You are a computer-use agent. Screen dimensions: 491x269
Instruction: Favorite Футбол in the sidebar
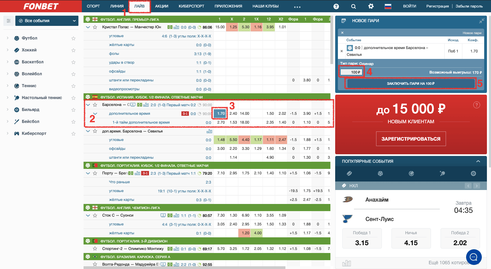point(73,38)
